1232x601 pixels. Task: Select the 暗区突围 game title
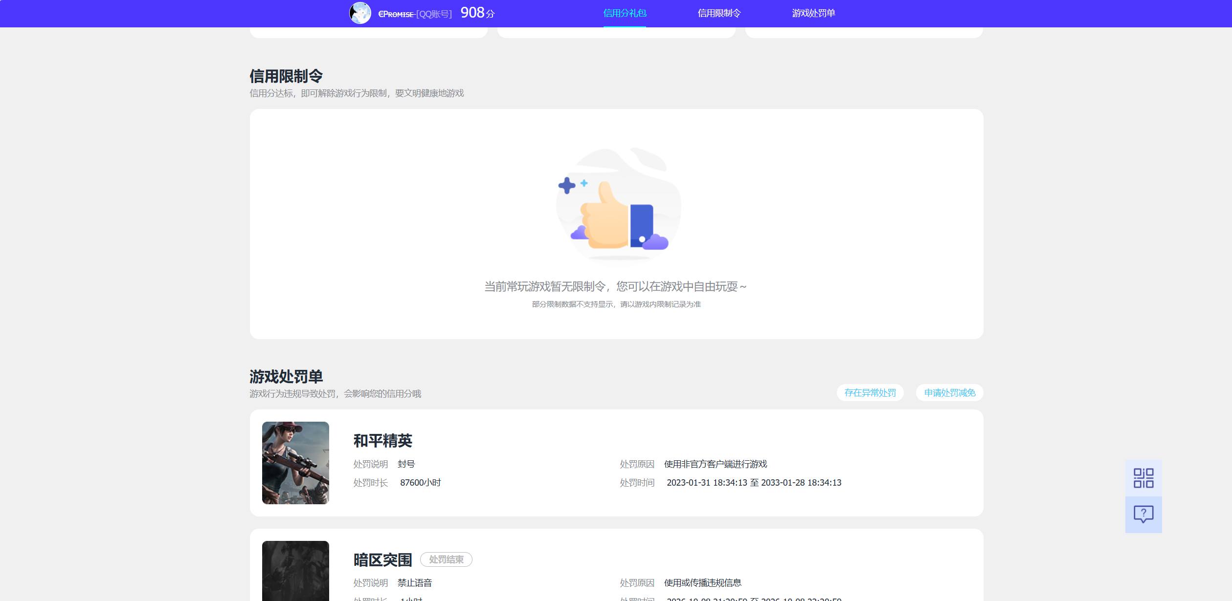[x=382, y=559]
